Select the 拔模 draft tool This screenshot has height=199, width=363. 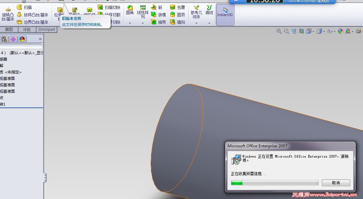[159, 15]
